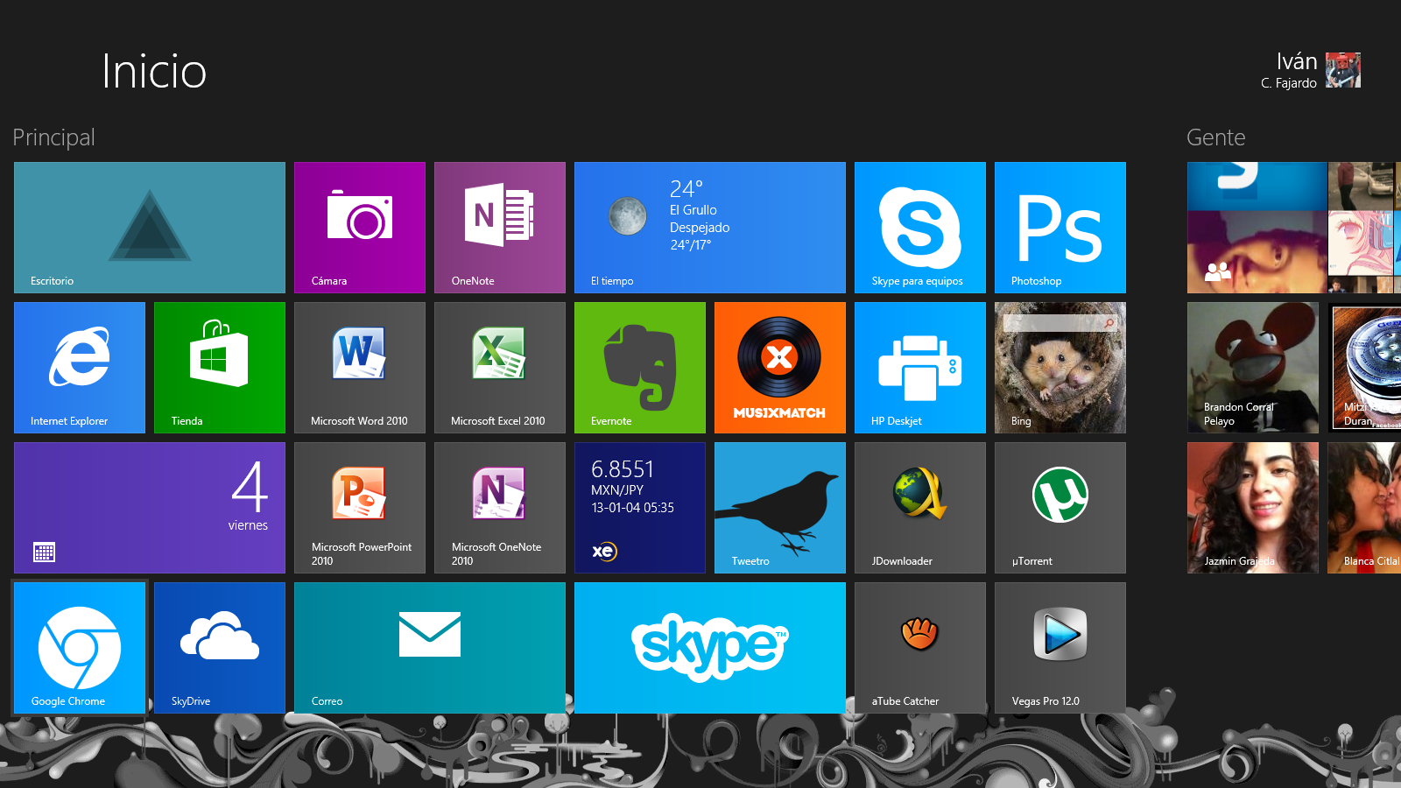Screen dimensions: 1401x788
Task: Launch Microsoft Excel 2010
Action: (500, 368)
